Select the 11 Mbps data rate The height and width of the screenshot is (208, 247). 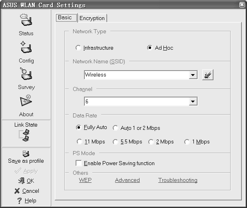click(79, 142)
